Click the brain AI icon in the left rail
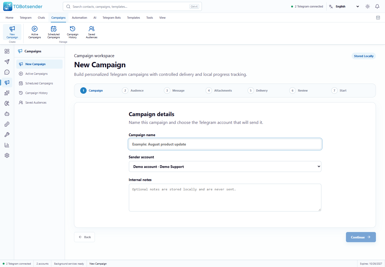385x267 pixels. (7, 103)
